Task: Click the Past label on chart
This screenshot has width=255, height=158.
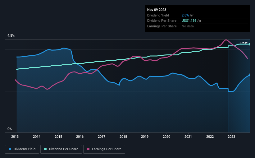Action: point(244,43)
